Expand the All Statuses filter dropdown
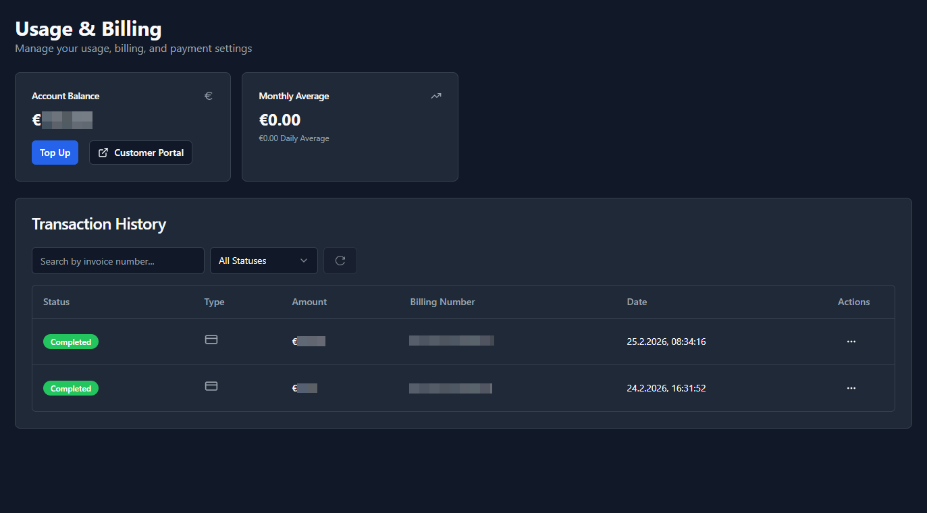The image size is (927, 513). [263, 261]
